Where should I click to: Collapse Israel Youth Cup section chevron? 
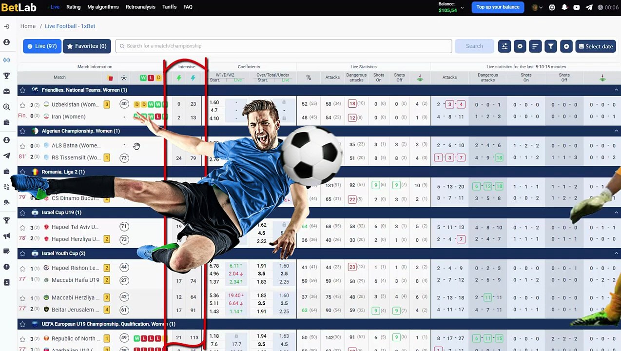click(616, 253)
